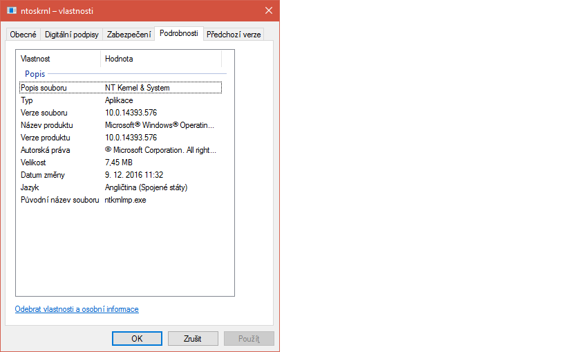The image size is (566, 352).
Task: Select the NT Kernel & System value
Action: (x=137, y=88)
